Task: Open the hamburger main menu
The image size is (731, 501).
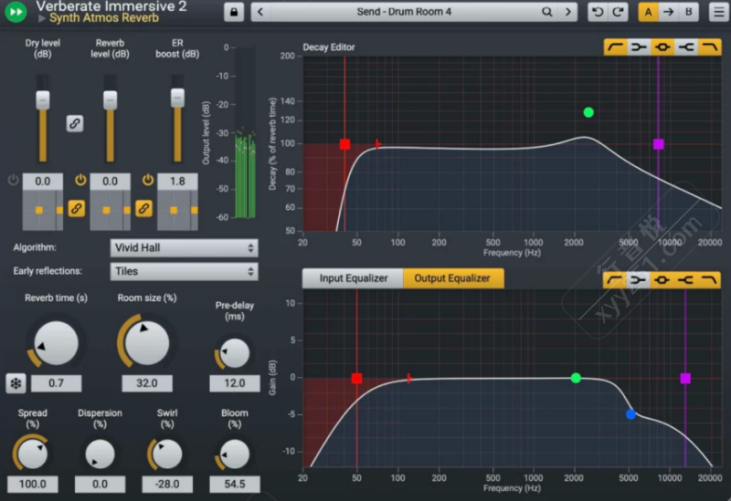Action: [718, 12]
